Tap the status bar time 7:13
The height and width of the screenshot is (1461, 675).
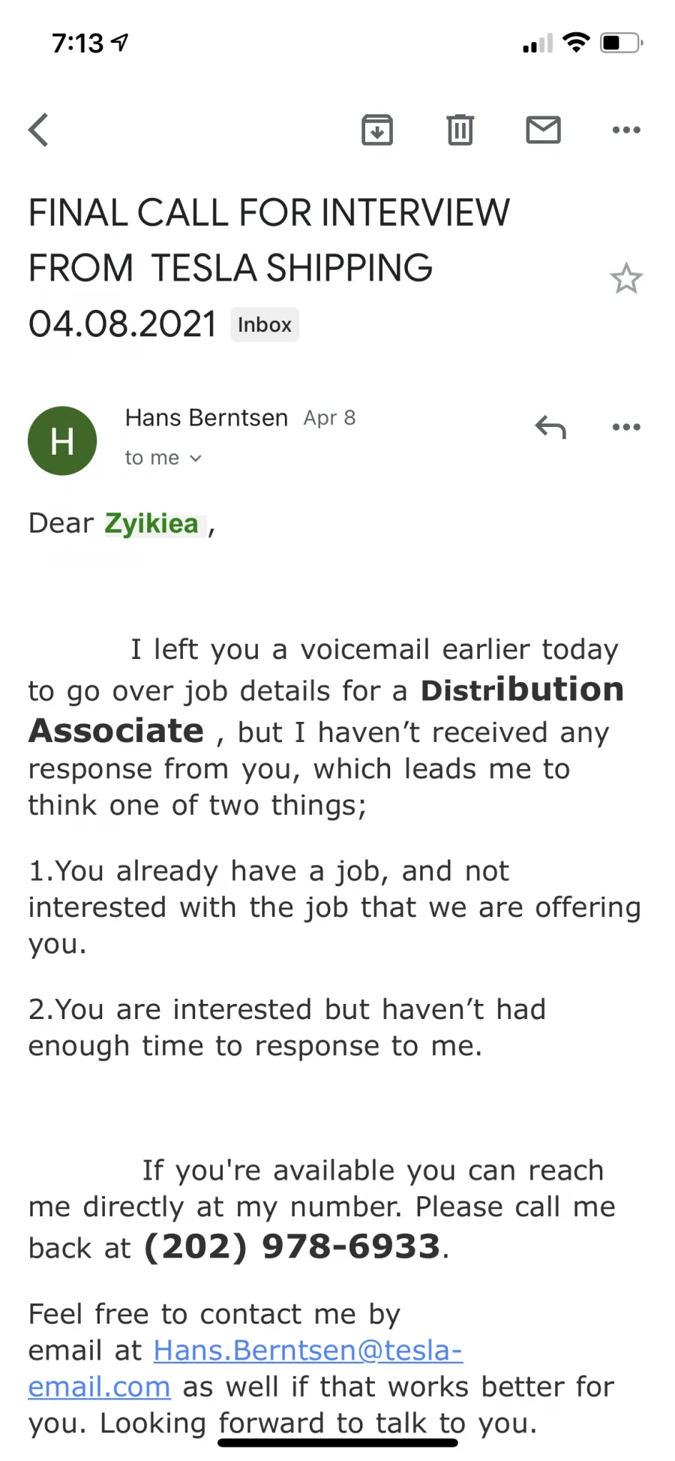click(x=78, y=43)
